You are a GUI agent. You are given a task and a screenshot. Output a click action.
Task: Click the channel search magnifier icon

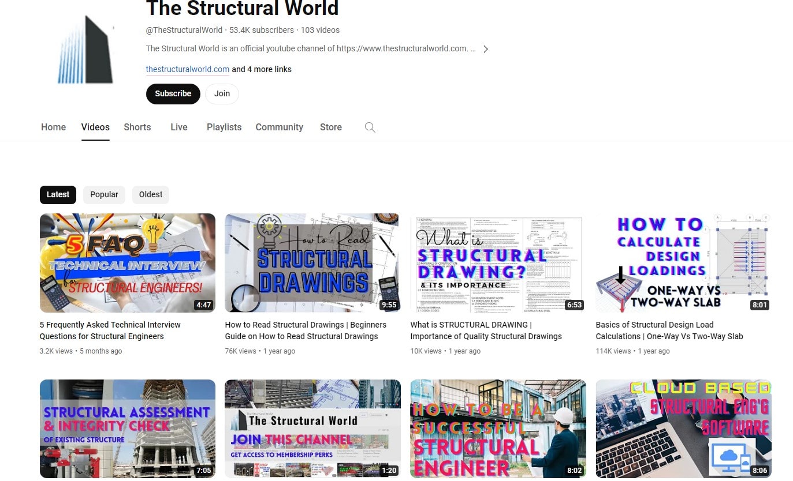point(370,127)
